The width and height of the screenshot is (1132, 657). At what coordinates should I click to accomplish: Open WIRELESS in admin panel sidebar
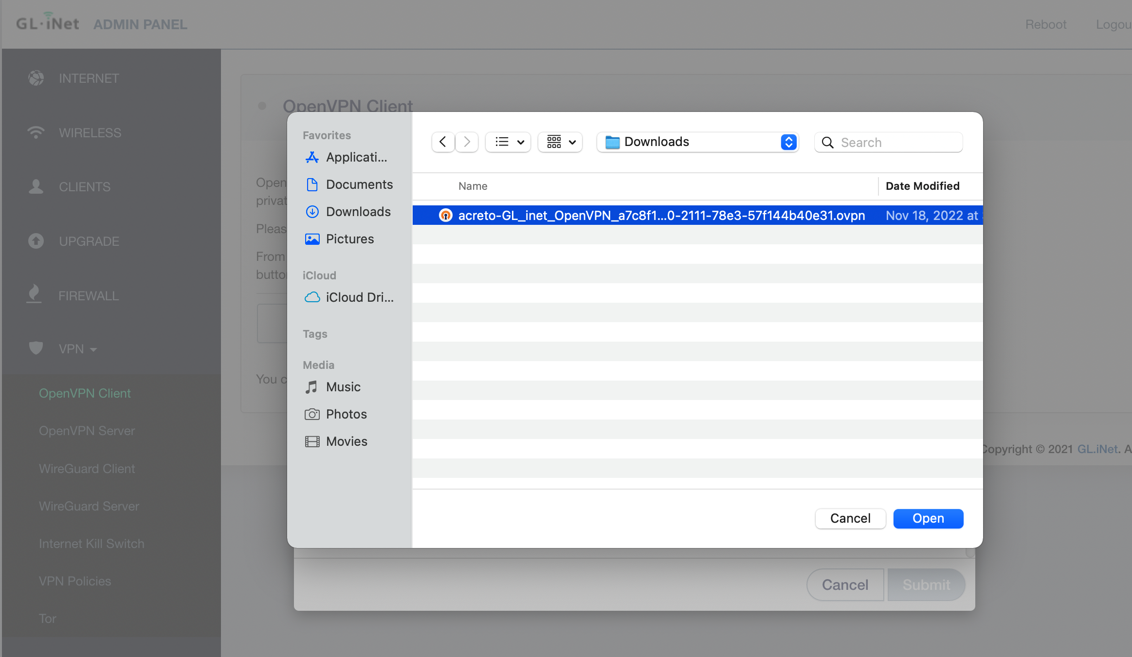[x=90, y=133]
